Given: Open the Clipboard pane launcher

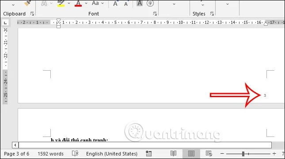Looking at the screenshot, I should point(32,14).
